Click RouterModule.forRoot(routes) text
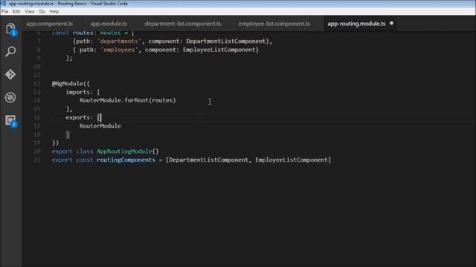This screenshot has width=476, height=267. tap(127, 100)
